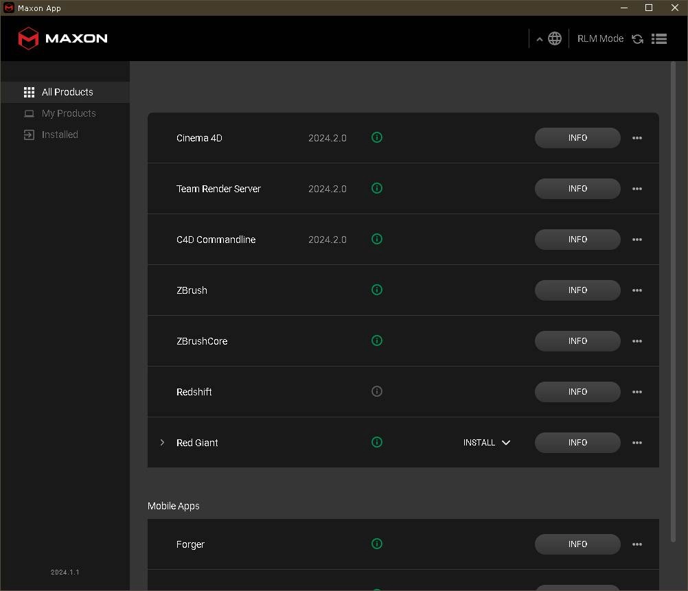
Task: Click the refresh icon beside RLM Mode
Action: tap(638, 39)
